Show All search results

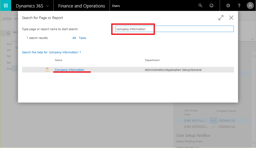tap(74, 38)
